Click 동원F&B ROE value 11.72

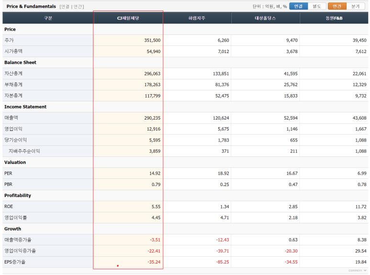361,207
